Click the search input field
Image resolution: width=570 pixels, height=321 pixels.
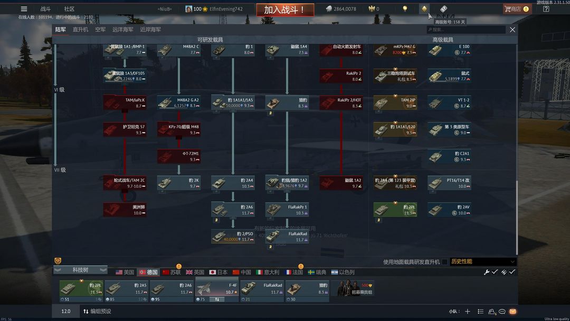point(467,30)
